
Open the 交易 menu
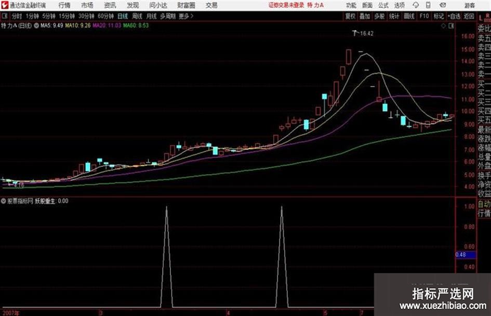(x=211, y=5)
